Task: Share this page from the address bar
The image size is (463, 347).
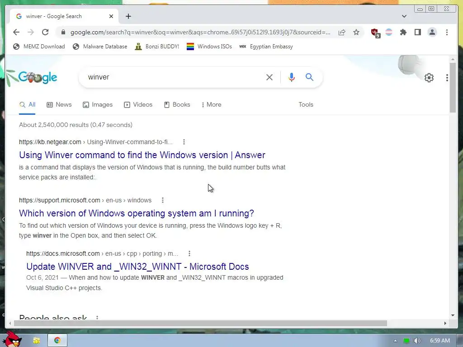Action: coord(342,32)
